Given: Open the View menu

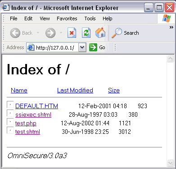Looking at the screenshot, I should click(x=45, y=18).
